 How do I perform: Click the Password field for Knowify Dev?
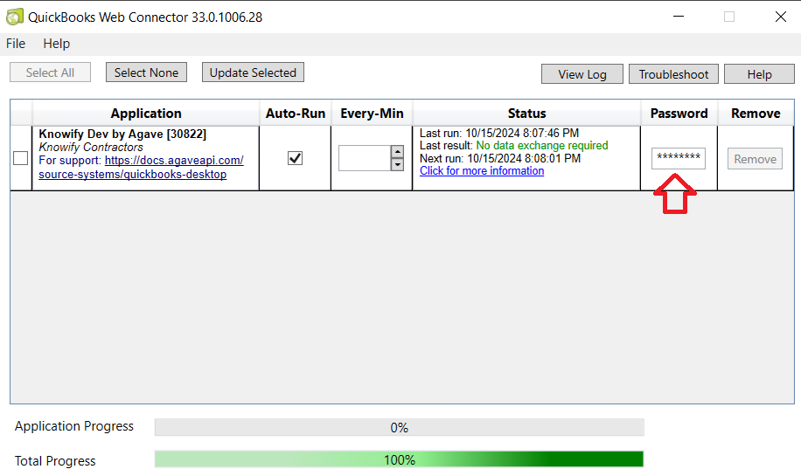coord(679,158)
